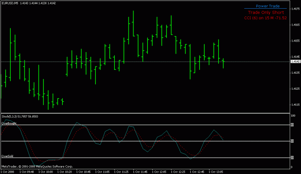Click the Power Trade label

click(268, 6)
